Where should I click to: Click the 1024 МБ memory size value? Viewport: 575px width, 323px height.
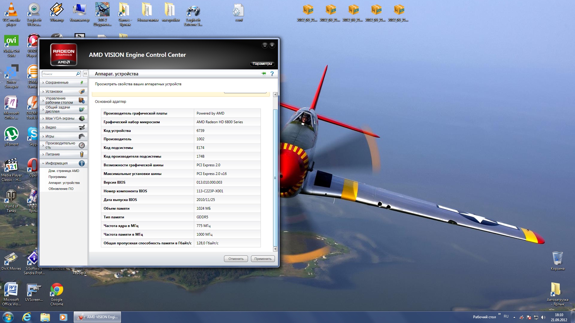(x=203, y=208)
